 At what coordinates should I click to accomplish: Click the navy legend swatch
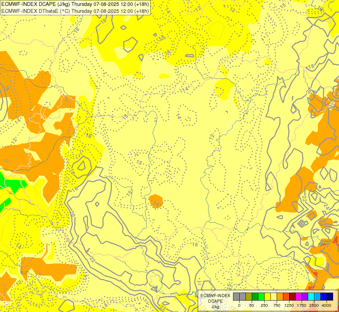(x=330, y=296)
